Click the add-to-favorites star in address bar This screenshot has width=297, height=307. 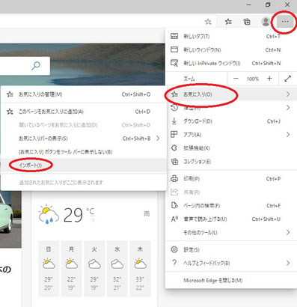(x=208, y=22)
